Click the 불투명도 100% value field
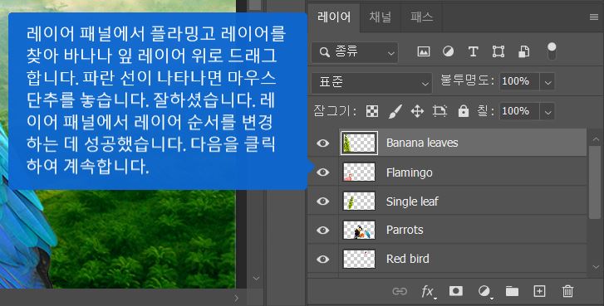 pyautogui.click(x=519, y=82)
